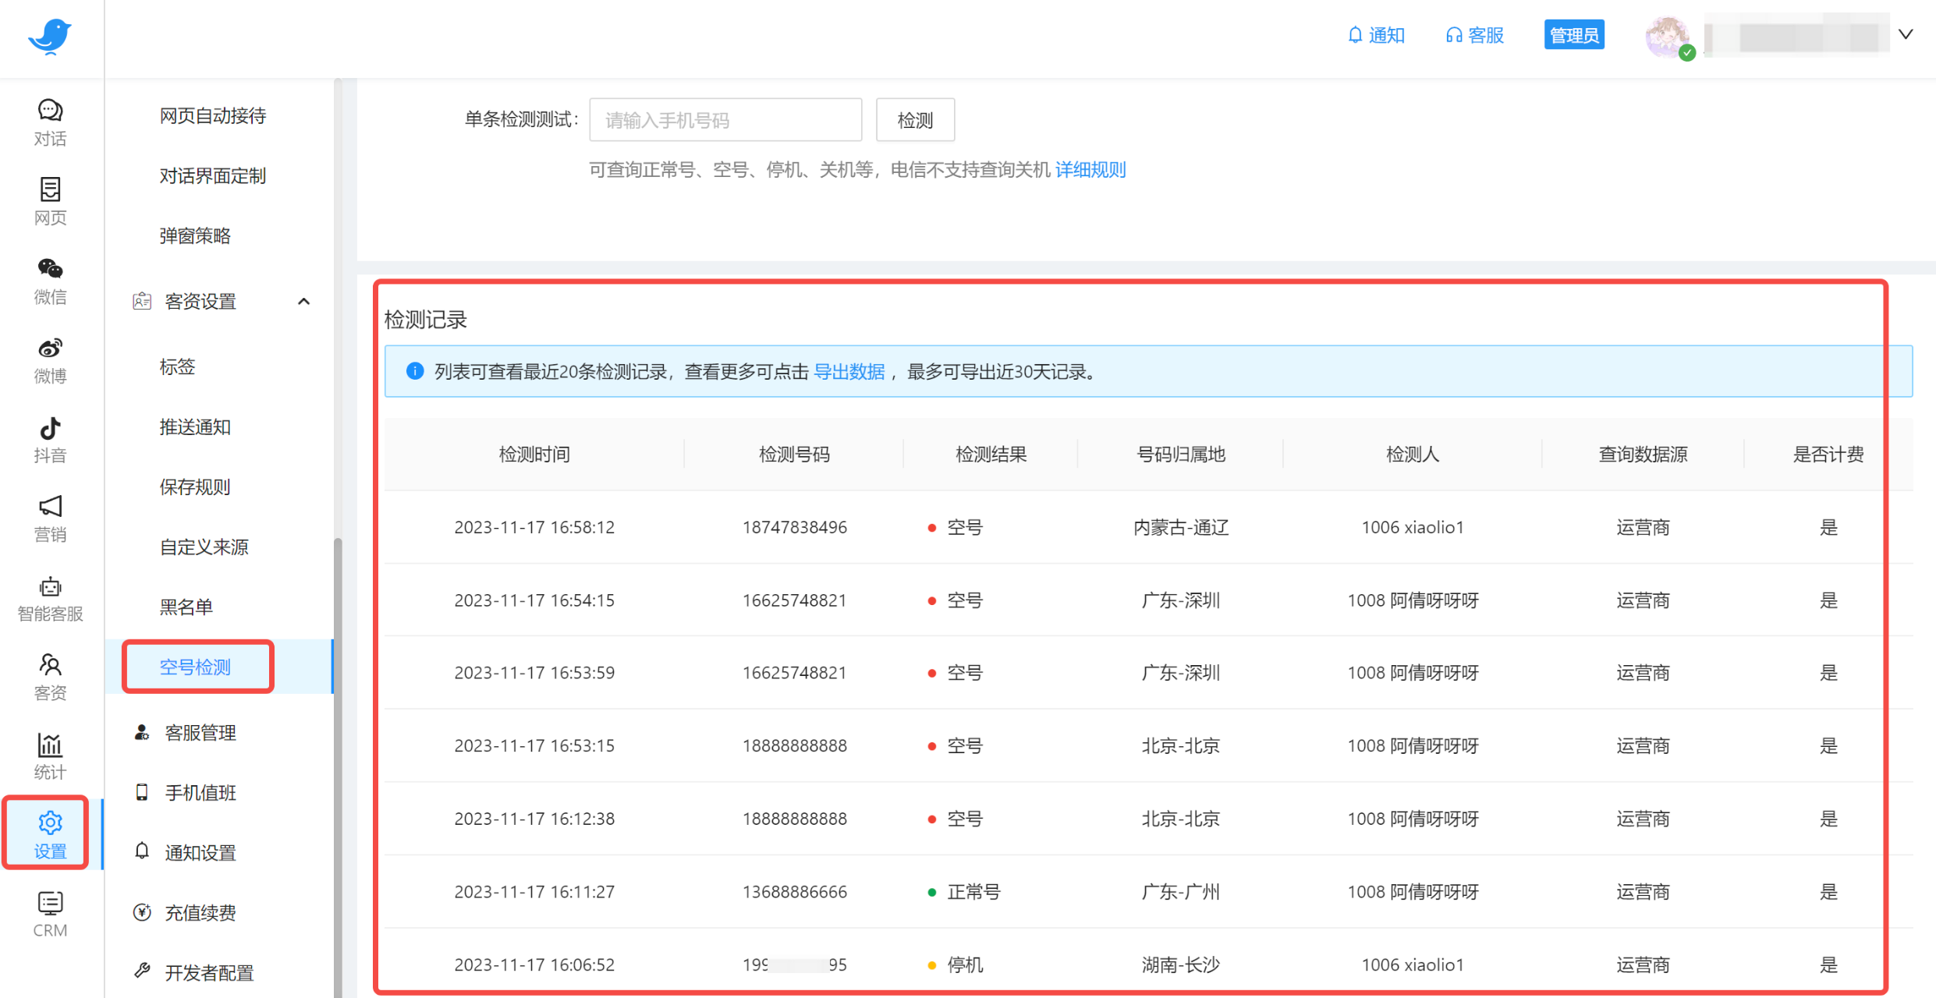Contact support via the 客服 headset icon
This screenshot has width=1936, height=998.
(1473, 35)
